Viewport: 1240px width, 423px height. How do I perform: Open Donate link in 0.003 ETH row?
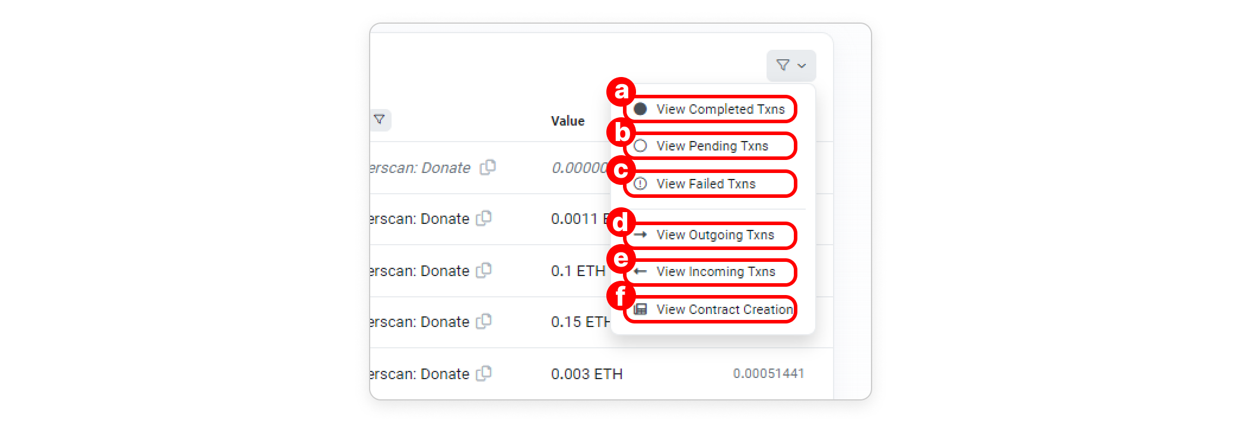(x=419, y=374)
